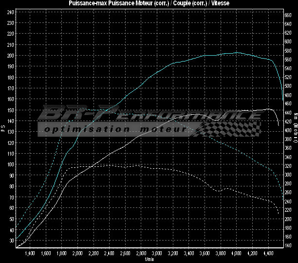Click the 1,400 tick on the x-axis

(30, 254)
